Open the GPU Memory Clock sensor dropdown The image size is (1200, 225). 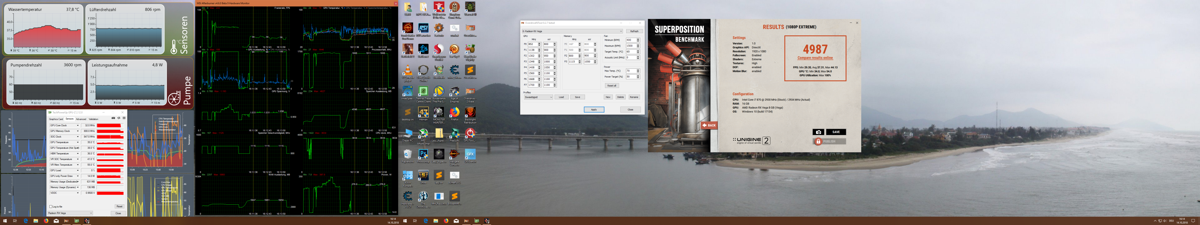coord(78,131)
